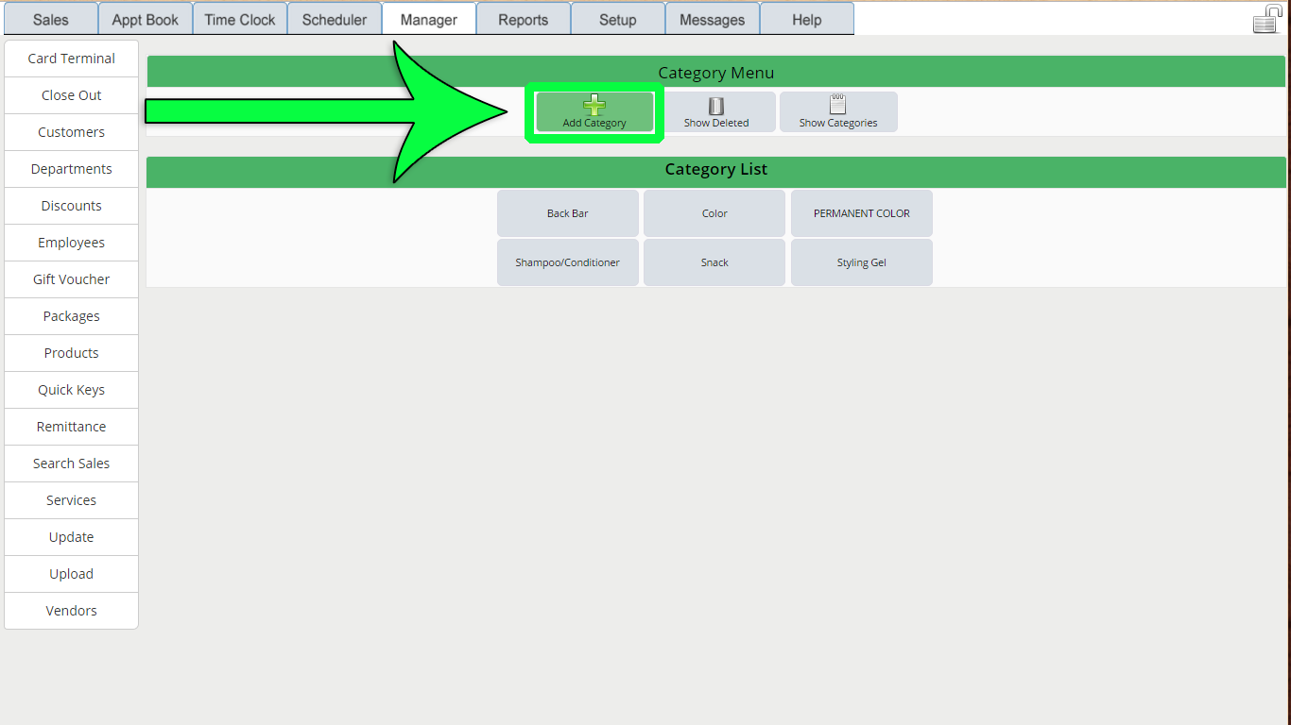Image resolution: width=1291 pixels, height=725 pixels.
Task: Select the Color category button
Action: [714, 213]
